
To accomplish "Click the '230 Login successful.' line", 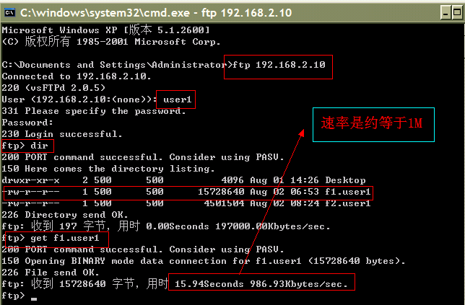I will [62, 134].
